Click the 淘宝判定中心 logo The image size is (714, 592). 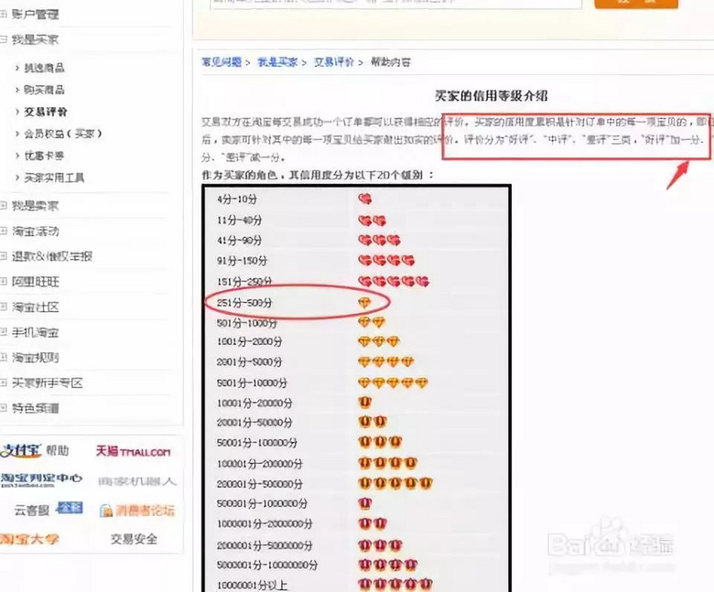[42, 479]
